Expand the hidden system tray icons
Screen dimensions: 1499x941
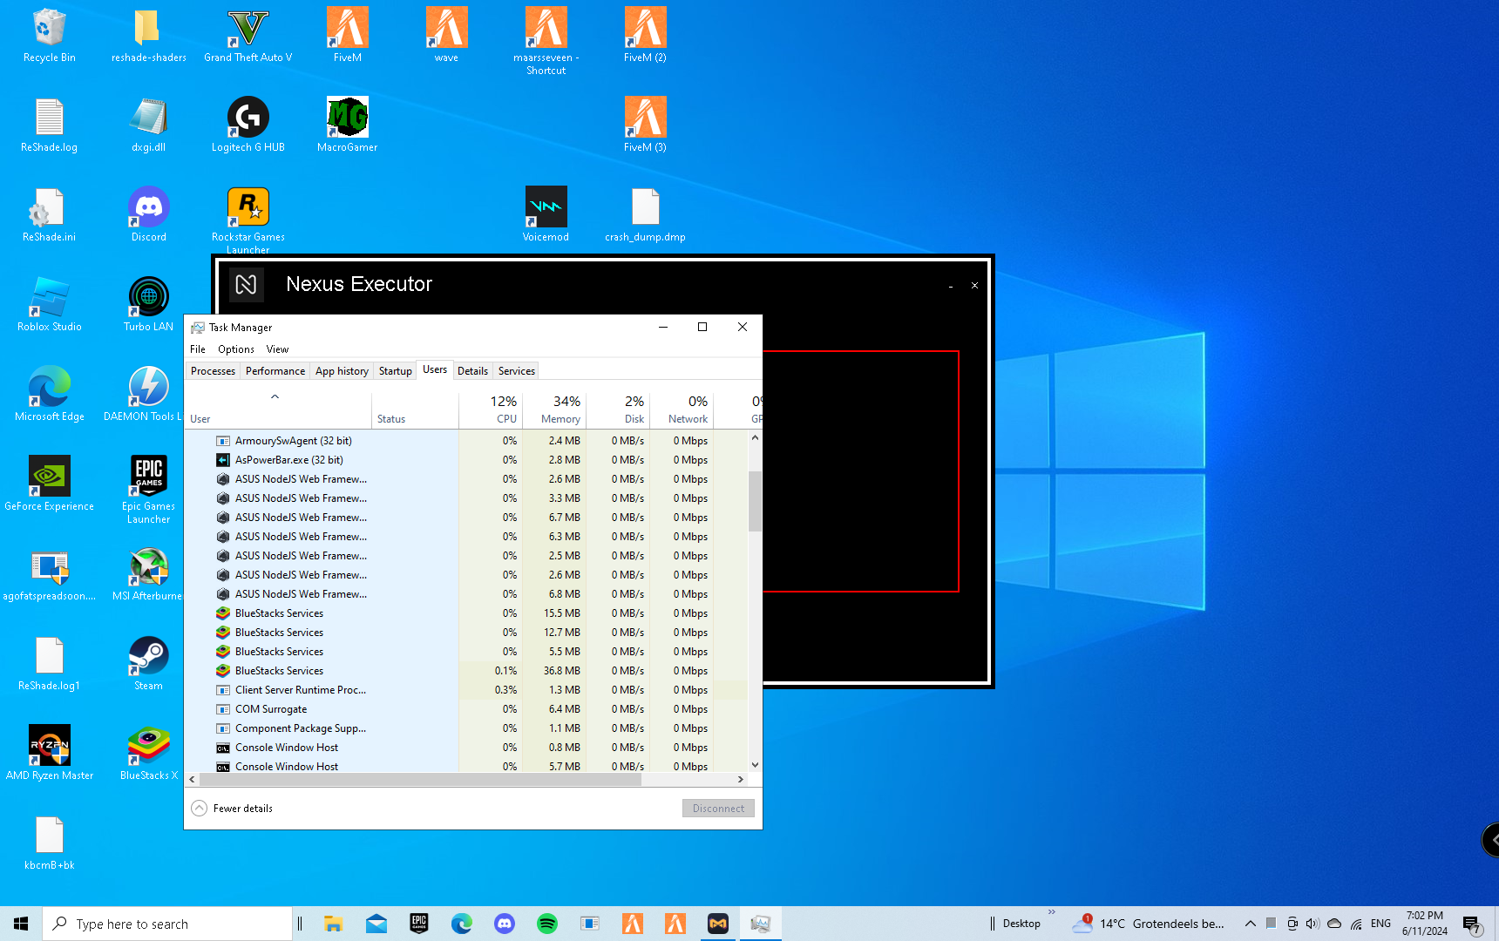tap(1250, 924)
